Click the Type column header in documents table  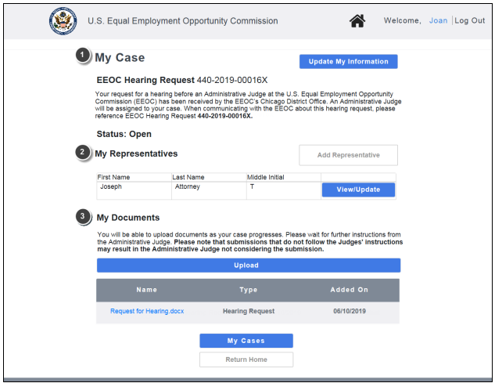point(248,290)
